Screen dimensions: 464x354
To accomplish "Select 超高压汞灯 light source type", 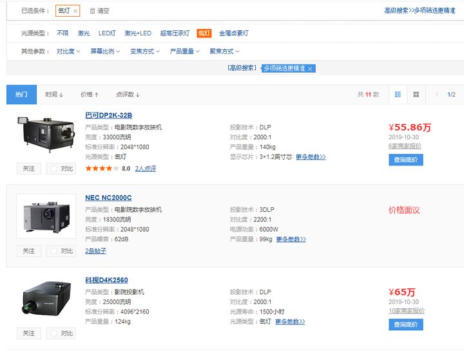I will (175, 33).
